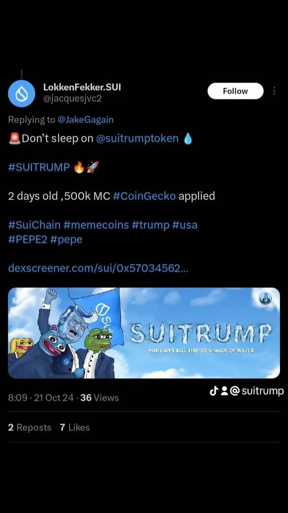
Task: Open the #usa hashtag
Action: point(185,225)
